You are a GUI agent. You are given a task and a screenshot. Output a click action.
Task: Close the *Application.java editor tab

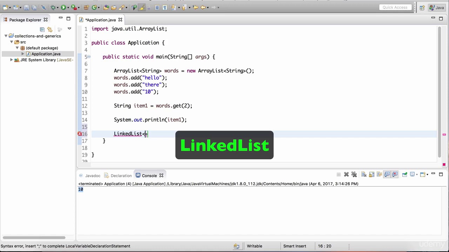pyautogui.click(x=120, y=20)
